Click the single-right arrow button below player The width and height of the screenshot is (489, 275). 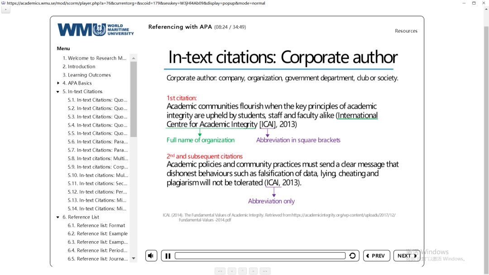point(253,271)
